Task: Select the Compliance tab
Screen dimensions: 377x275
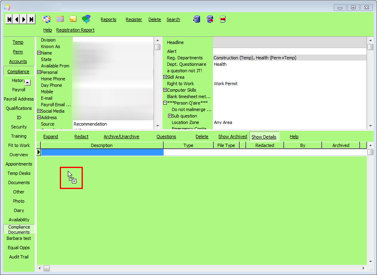Action: [18, 71]
